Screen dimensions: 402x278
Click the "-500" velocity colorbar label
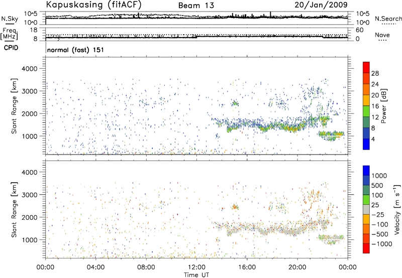pos(380,234)
